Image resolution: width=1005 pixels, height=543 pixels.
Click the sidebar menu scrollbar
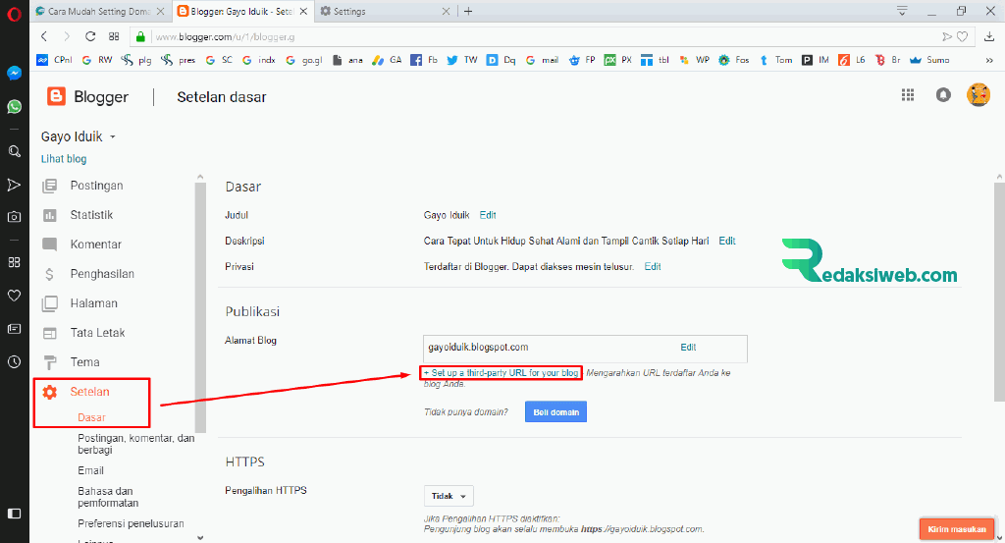(x=200, y=307)
